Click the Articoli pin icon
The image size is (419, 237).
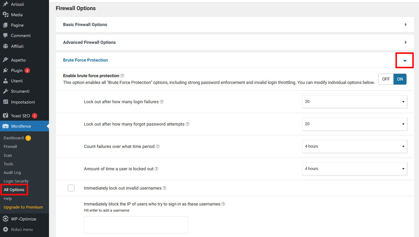(6, 4)
